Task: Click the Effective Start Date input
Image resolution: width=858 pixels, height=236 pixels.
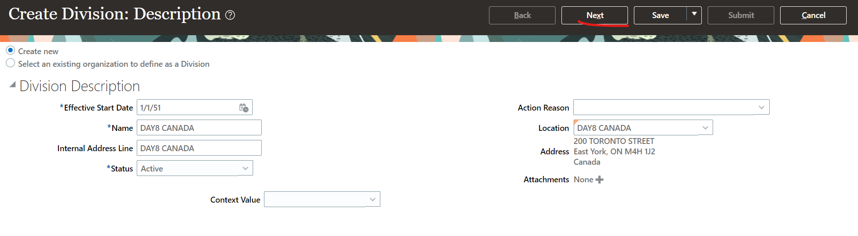Action: (x=187, y=108)
